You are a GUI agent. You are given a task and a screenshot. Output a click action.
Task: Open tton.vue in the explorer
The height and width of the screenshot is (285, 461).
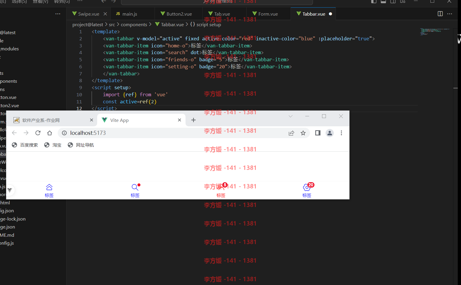click(x=8, y=97)
